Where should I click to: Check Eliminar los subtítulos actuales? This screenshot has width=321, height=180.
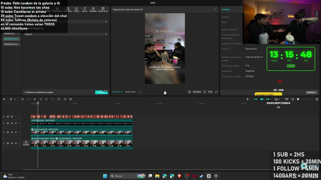tap(25, 92)
